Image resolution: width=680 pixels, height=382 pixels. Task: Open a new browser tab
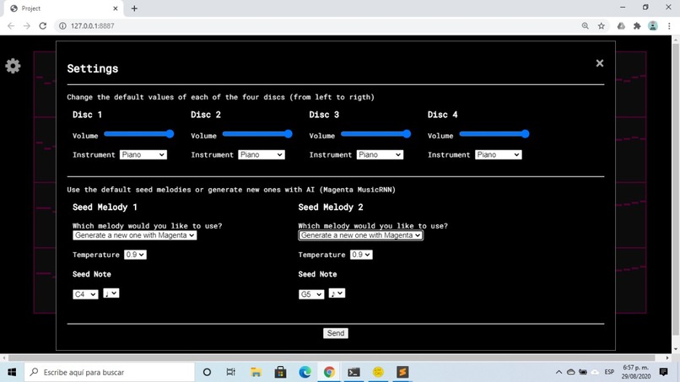pos(134,8)
